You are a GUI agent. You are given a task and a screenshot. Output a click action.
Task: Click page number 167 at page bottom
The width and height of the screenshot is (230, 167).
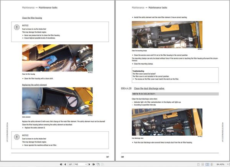pyautogui.click(x=107, y=157)
